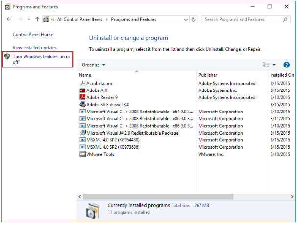Open Turn Windows features on or off
This screenshot has height=225, width=297.
(41, 59)
